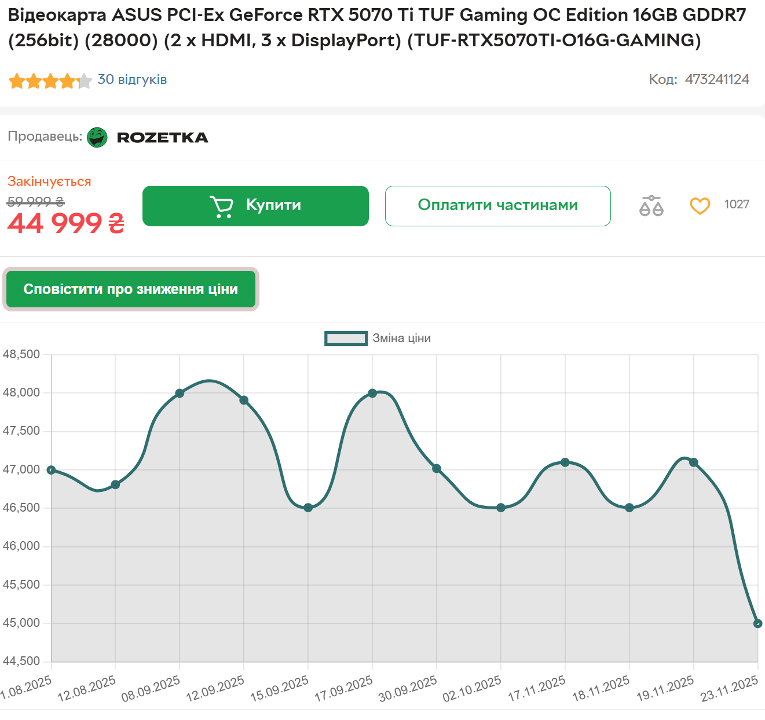This screenshot has height=720, width=765.
Task: Click the product title text
Action: [377, 27]
